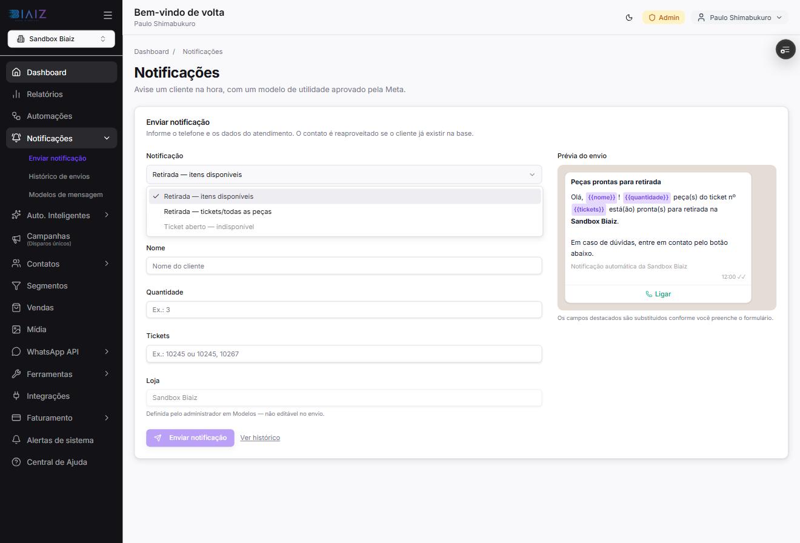Viewport: 800px width, 543px height.
Task: Open the Ver histórico link
Action: [x=260, y=438]
